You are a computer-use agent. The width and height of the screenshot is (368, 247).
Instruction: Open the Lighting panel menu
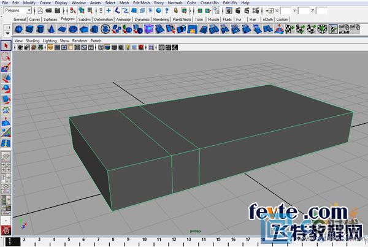[50, 40]
